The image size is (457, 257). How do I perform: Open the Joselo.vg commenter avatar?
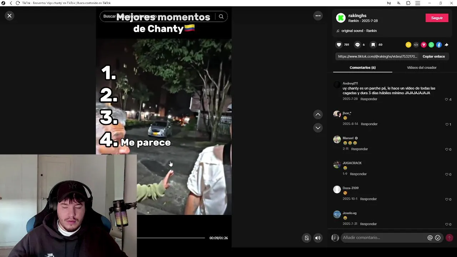pos(337,214)
